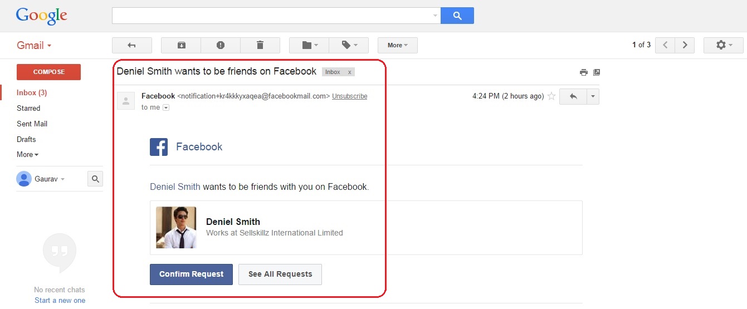Viewport: 747px width, 309px height.
Task: Open the Move to folder dropdown
Action: (309, 45)
